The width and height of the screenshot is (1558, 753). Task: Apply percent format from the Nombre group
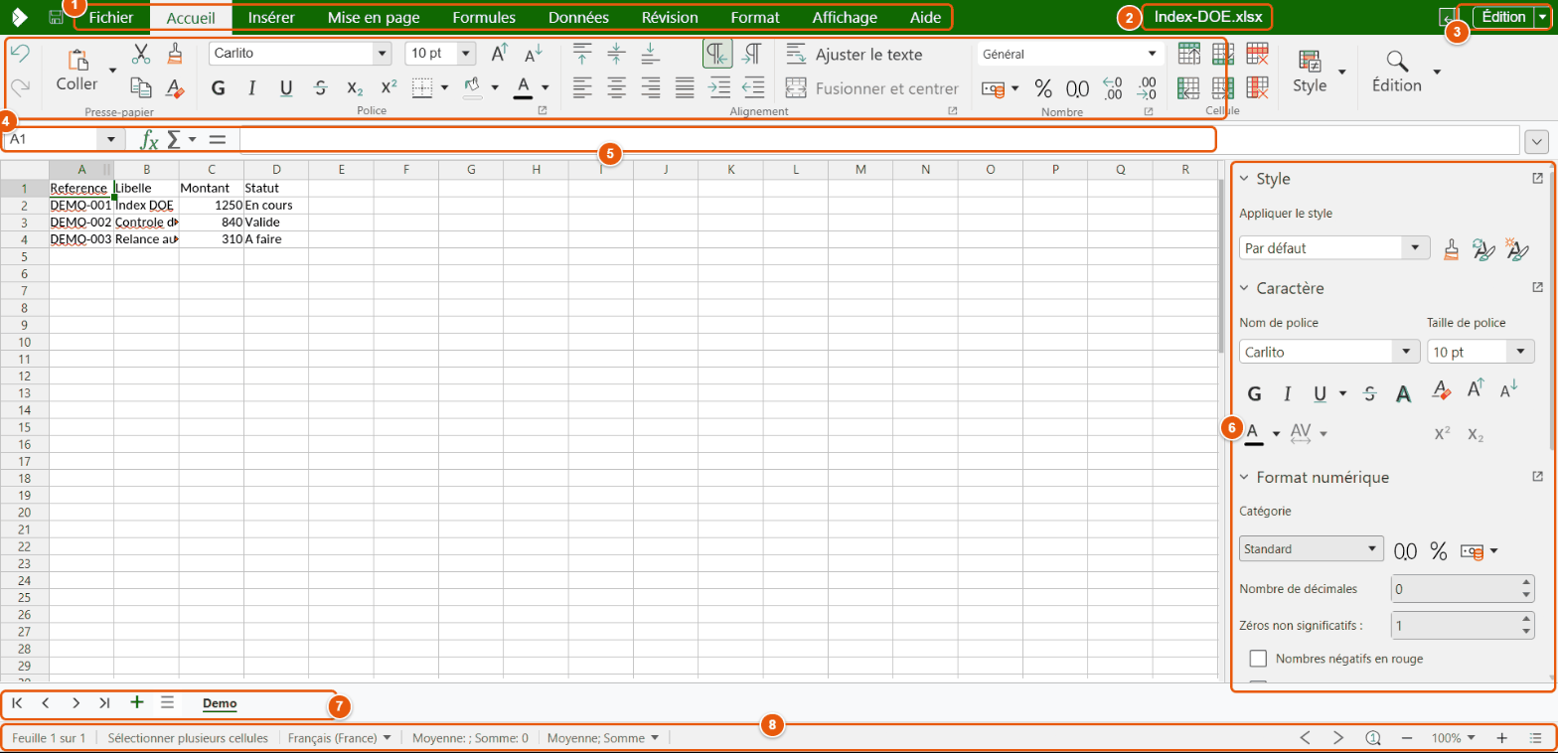[1043, 88]
